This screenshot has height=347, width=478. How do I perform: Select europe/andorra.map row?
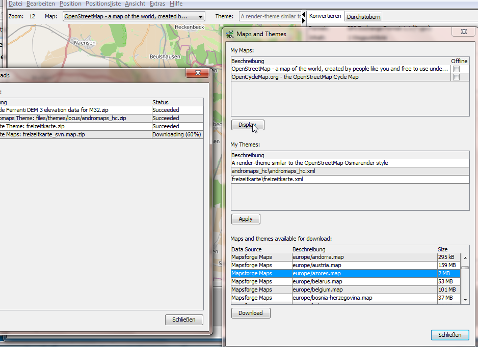click(346, 257)
